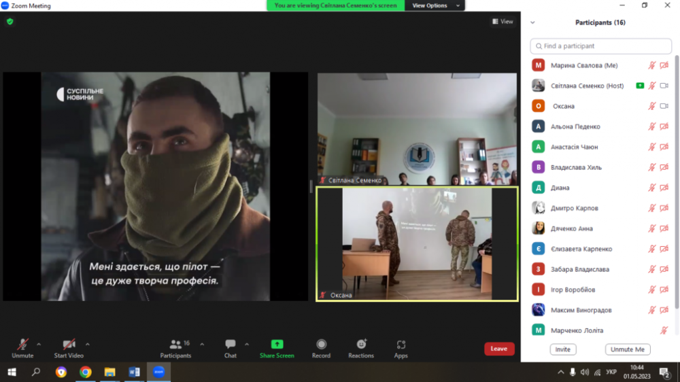Click the Invite button
Viewport: 680px width, 382px height.
point(562,349)
